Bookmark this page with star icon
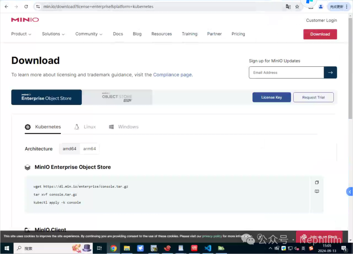The height and width of the screenshot is (254, 353). (297, 7)
